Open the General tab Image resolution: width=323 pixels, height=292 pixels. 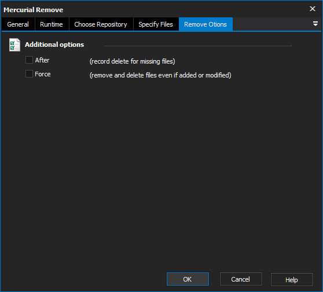18,24
